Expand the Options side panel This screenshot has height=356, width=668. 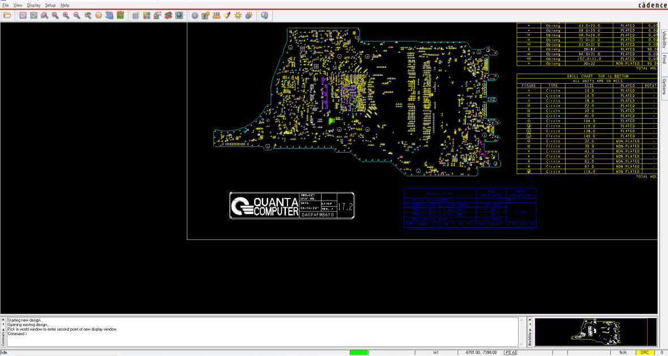point(664,86)
